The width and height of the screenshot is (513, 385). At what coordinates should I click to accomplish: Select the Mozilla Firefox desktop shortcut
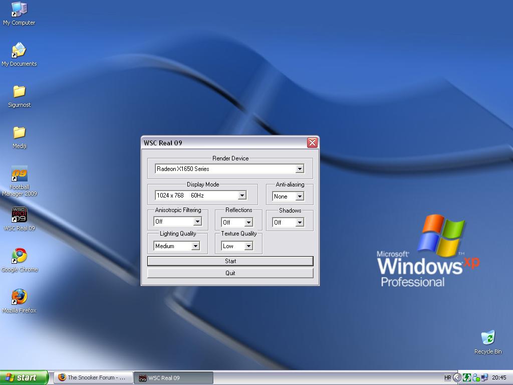(x=20, y=301)
